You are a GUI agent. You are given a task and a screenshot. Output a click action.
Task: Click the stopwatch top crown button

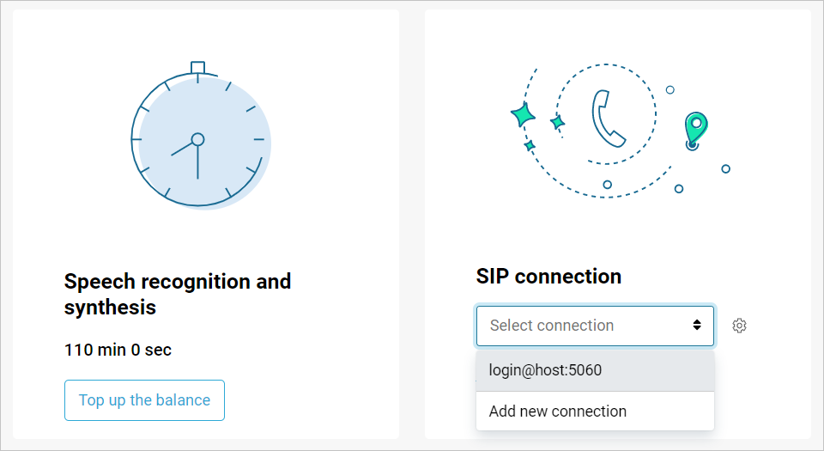pos(197,68)
